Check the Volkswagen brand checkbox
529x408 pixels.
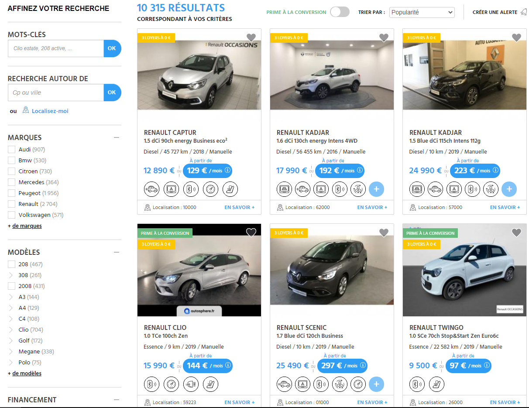coord(12,215)
